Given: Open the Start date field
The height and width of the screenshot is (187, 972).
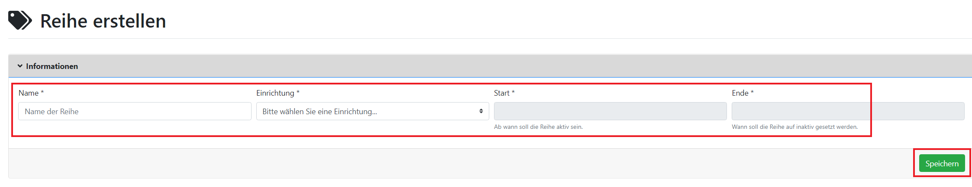Looking at the screenshot, I should [610, 111].
